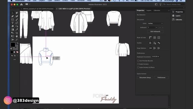Toggle the first Guides icon (show guides)
193x109 pixels.
pos(150,43)
